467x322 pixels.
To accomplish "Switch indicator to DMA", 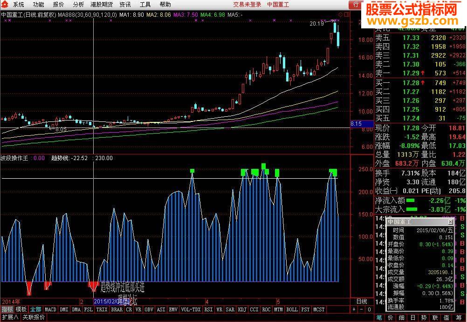I will pyautogui.click(x=76, y=309).
